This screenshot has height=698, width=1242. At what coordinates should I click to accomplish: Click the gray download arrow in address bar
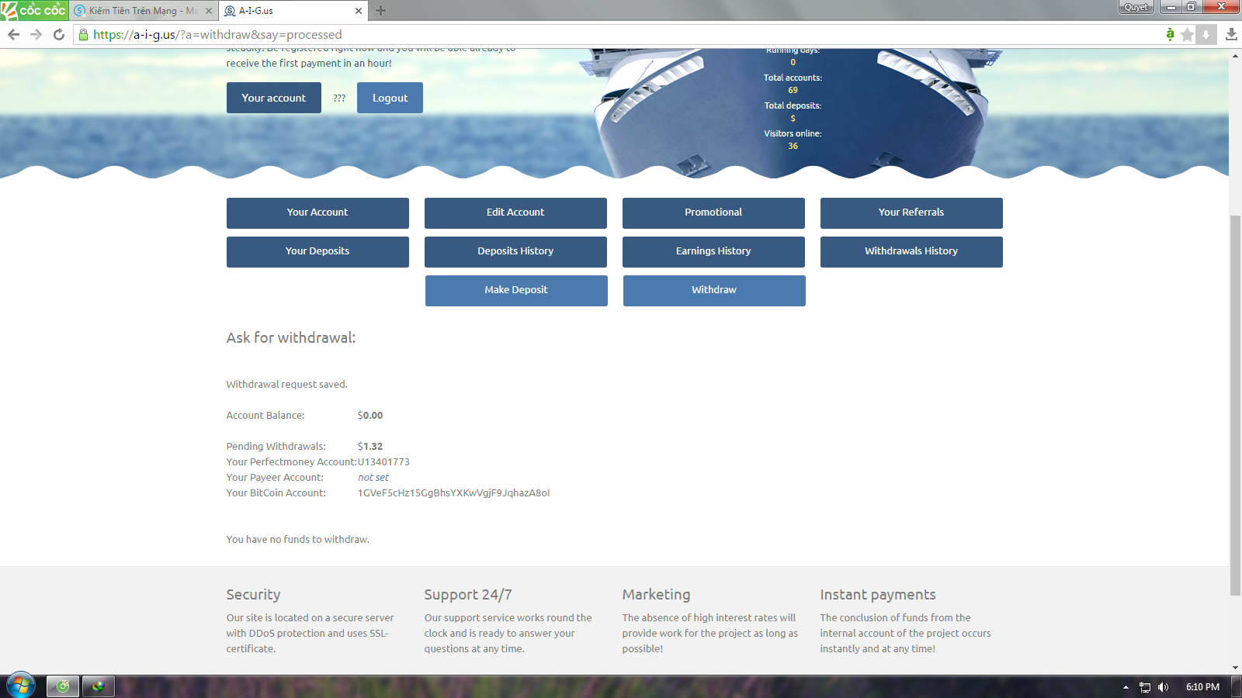pyautogui.click(x=1206, y=34)
